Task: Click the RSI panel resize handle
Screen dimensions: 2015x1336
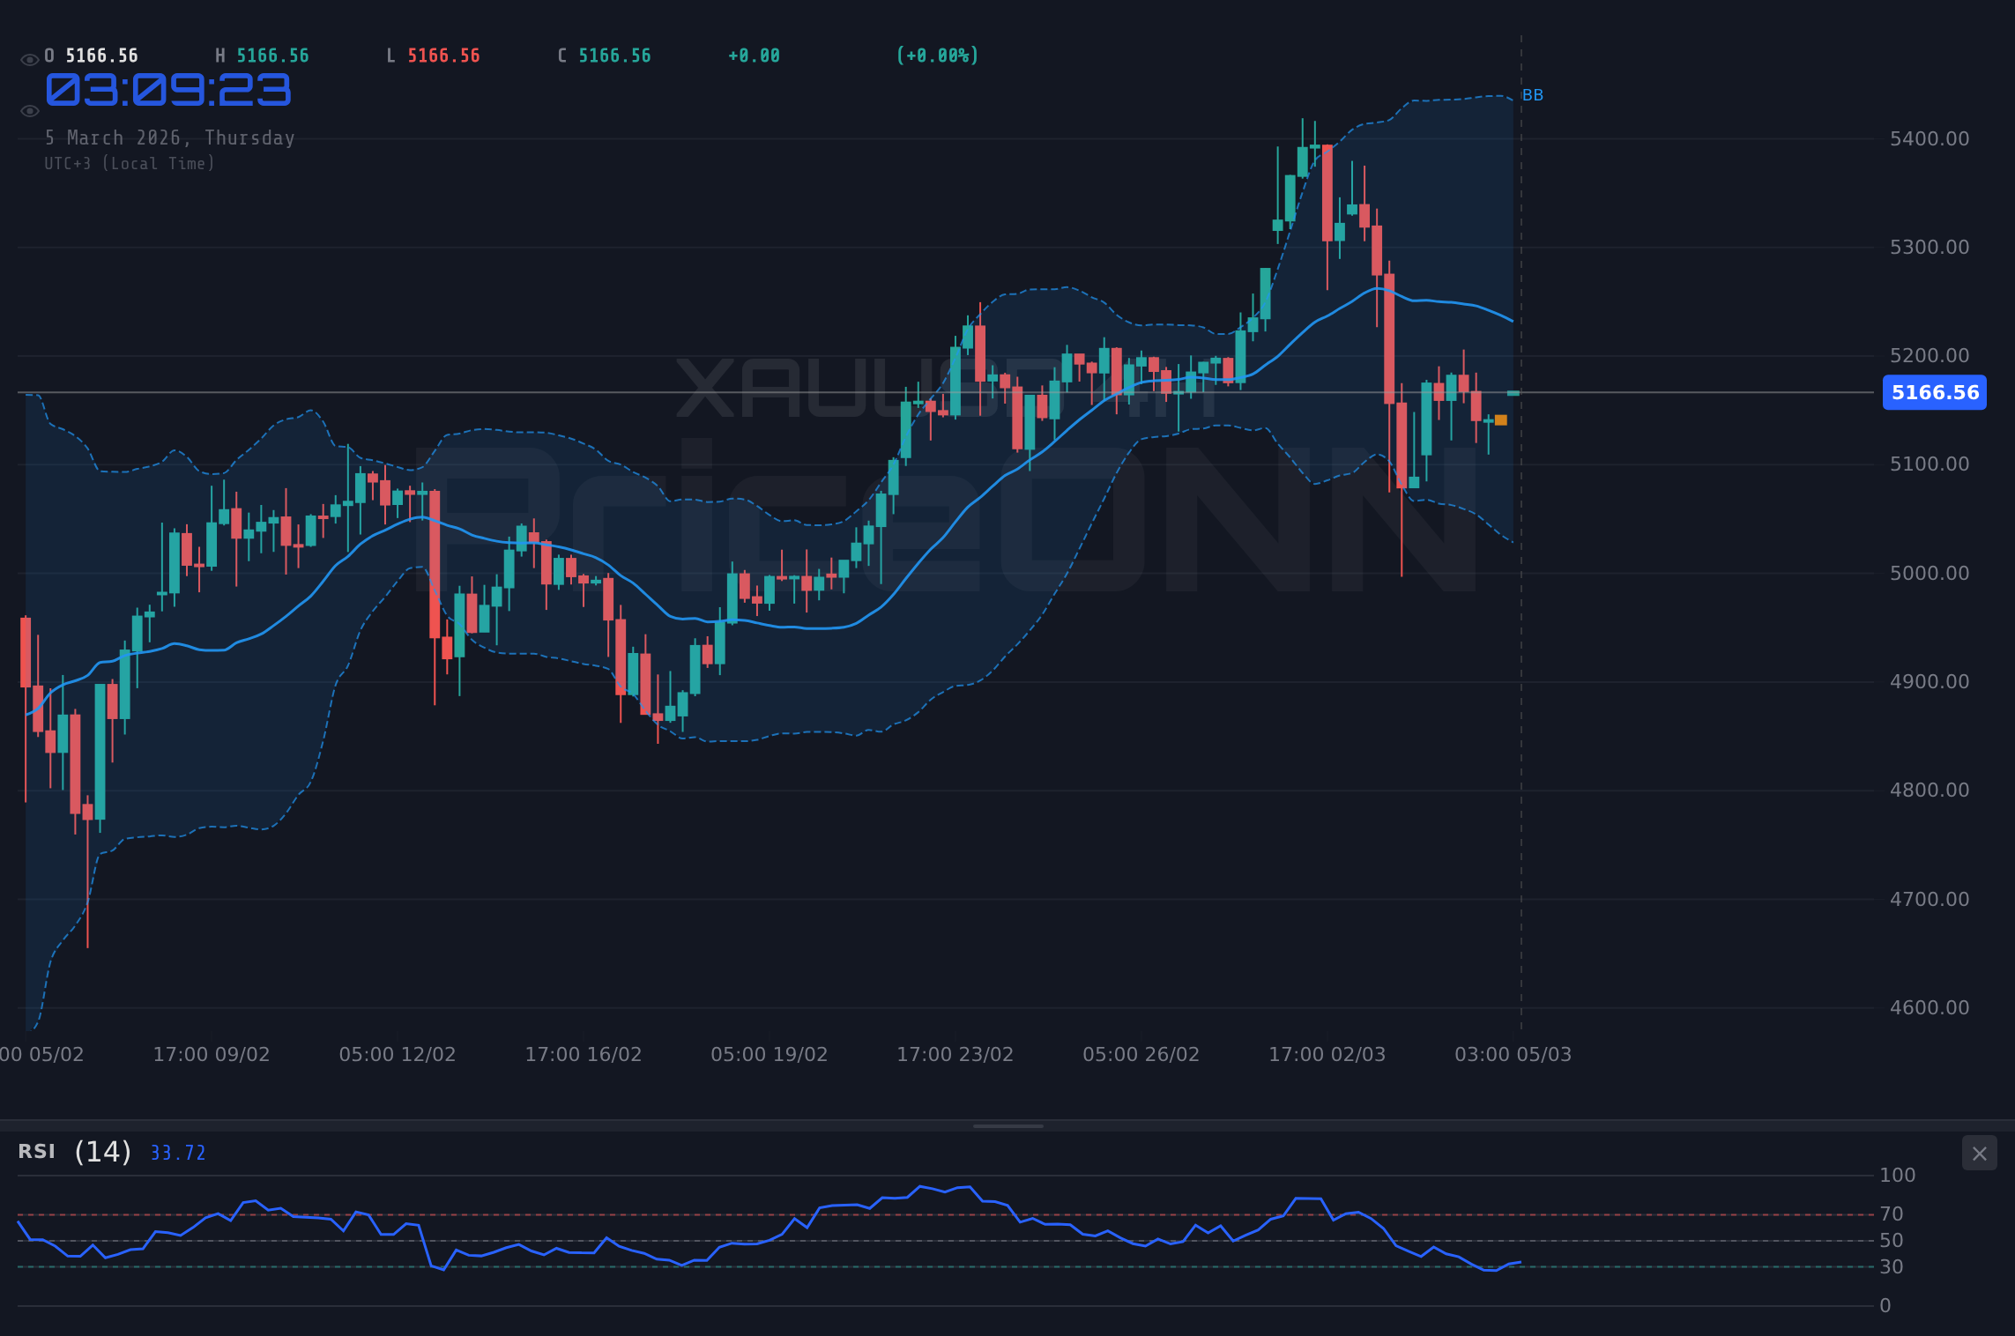Action: [x=1007, y=1124]
